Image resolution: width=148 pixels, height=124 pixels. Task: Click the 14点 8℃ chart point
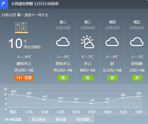pyautogui.click(x=138, y=96)
